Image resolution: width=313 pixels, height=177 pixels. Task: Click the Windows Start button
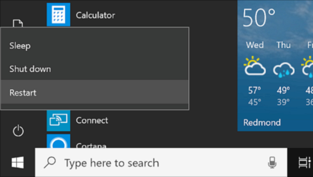pyautogui.click(x=17, y=163)
